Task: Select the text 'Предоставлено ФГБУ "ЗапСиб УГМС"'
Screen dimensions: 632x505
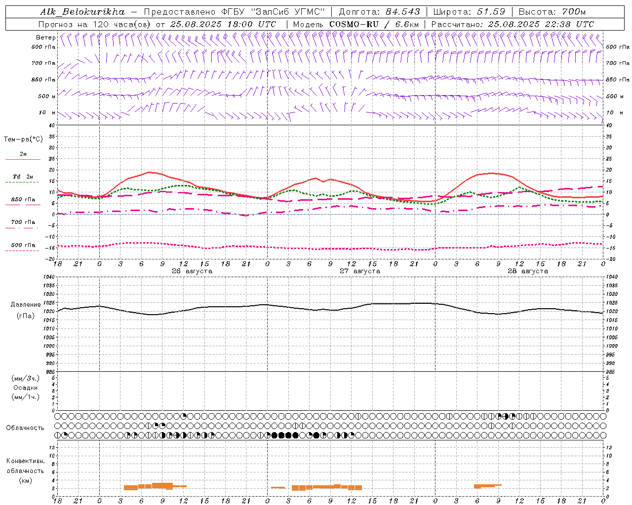Action: click(234, 12)
